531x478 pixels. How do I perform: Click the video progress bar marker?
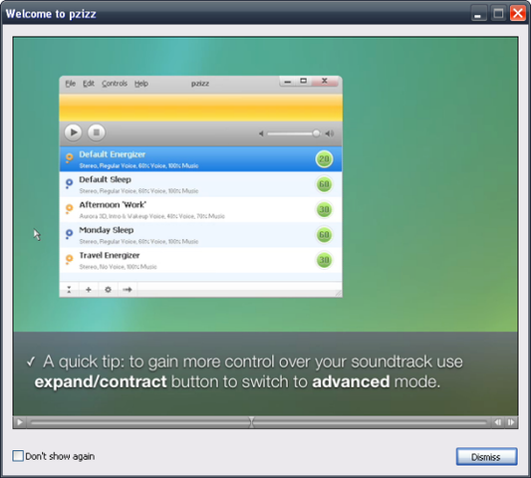click(251, 422)
